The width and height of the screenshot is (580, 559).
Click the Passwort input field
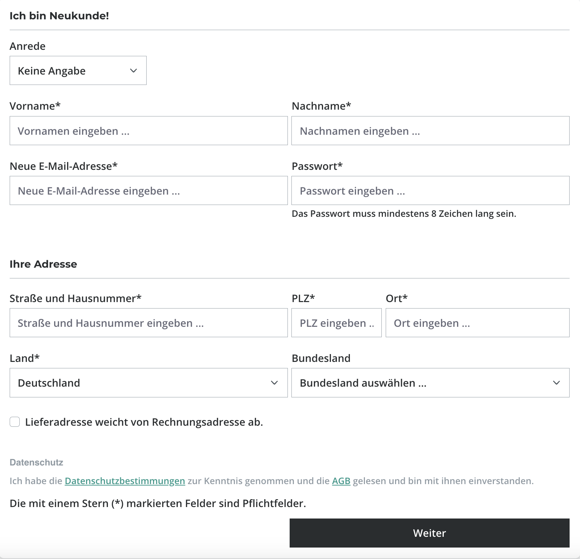430,191
